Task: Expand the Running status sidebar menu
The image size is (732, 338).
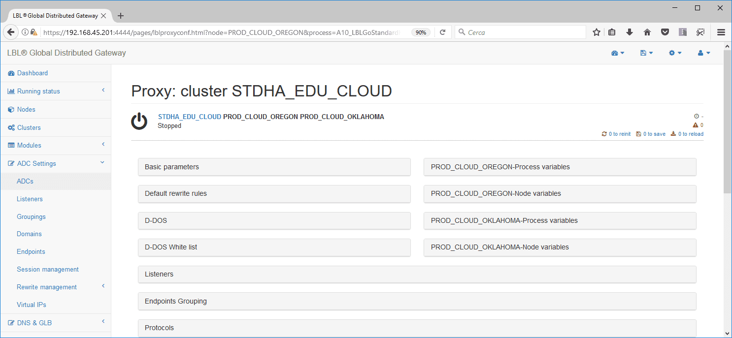Action: [x=55, y=91]
